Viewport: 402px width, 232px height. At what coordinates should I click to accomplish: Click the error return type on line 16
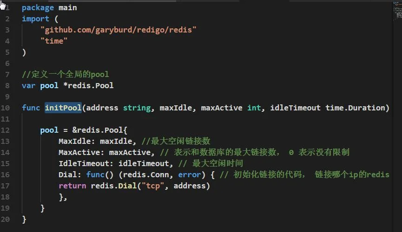pyautogui.click(x=190, y=174)
